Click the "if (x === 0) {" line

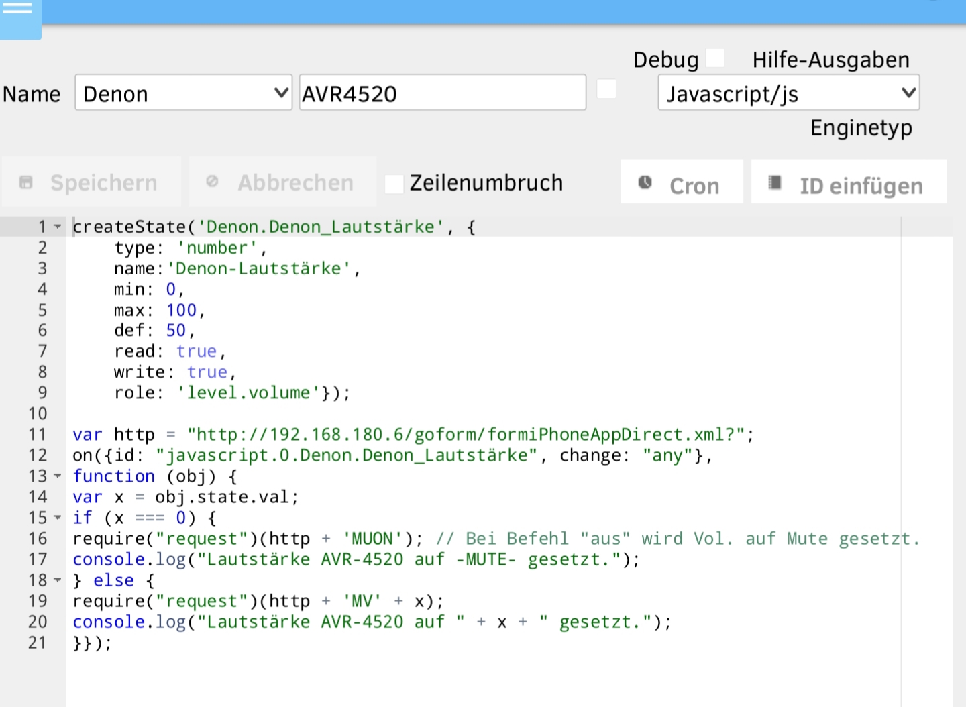pos(144,518)
